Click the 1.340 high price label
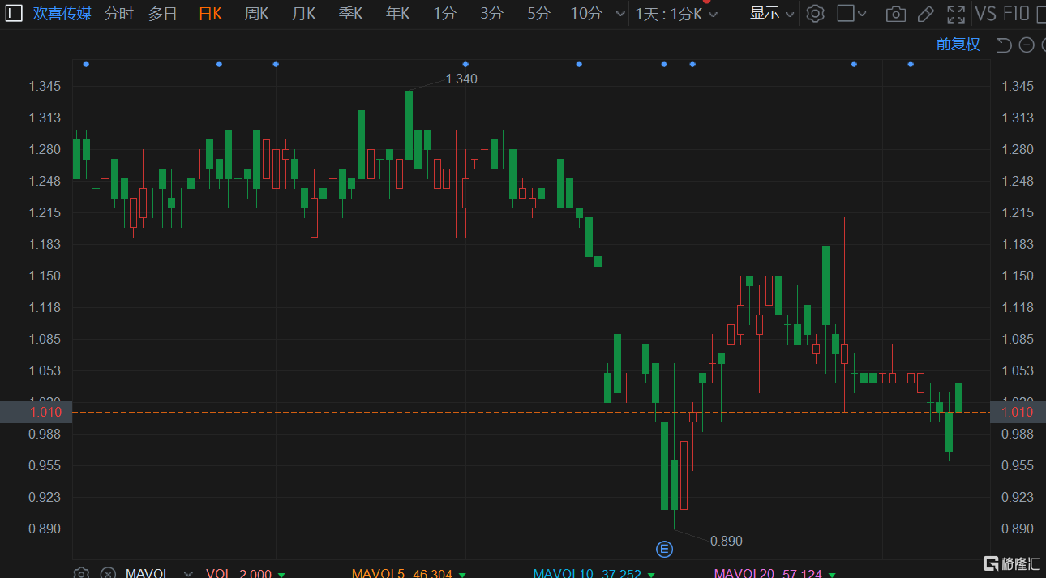Viewport: 1046px width, 578px height. 461,79
